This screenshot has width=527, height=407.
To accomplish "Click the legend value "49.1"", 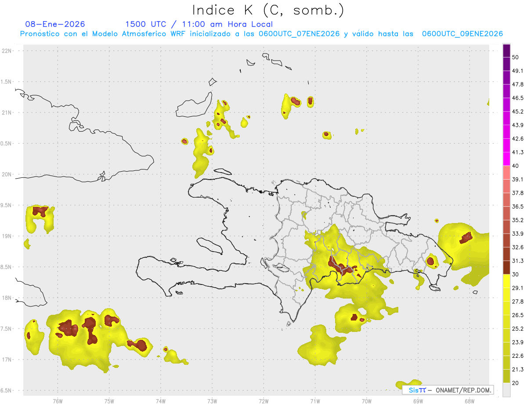I will click(518, 71).
